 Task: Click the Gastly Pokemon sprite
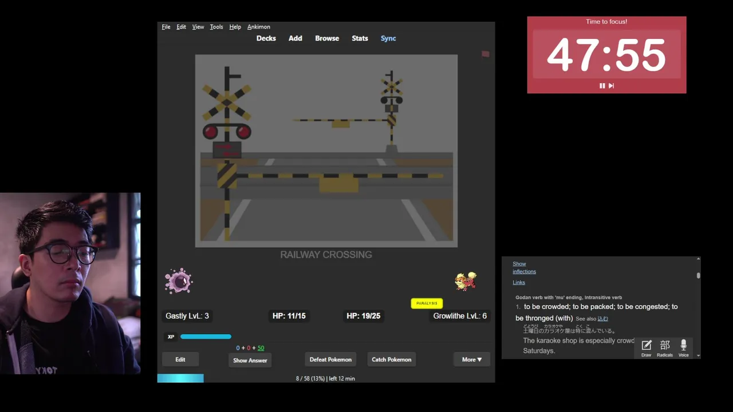(x=179, y=281)
